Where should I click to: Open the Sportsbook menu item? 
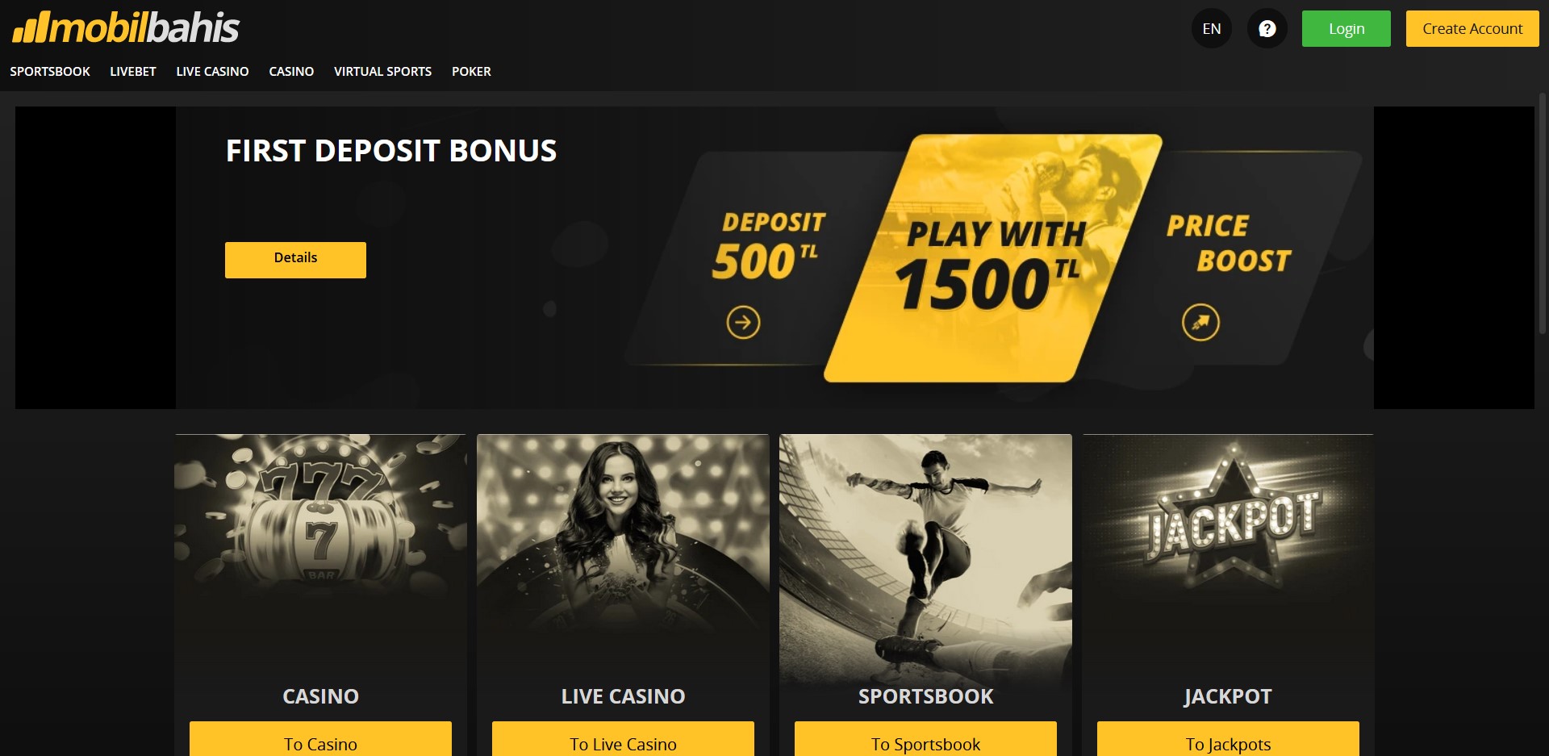(x=50, y=72)
